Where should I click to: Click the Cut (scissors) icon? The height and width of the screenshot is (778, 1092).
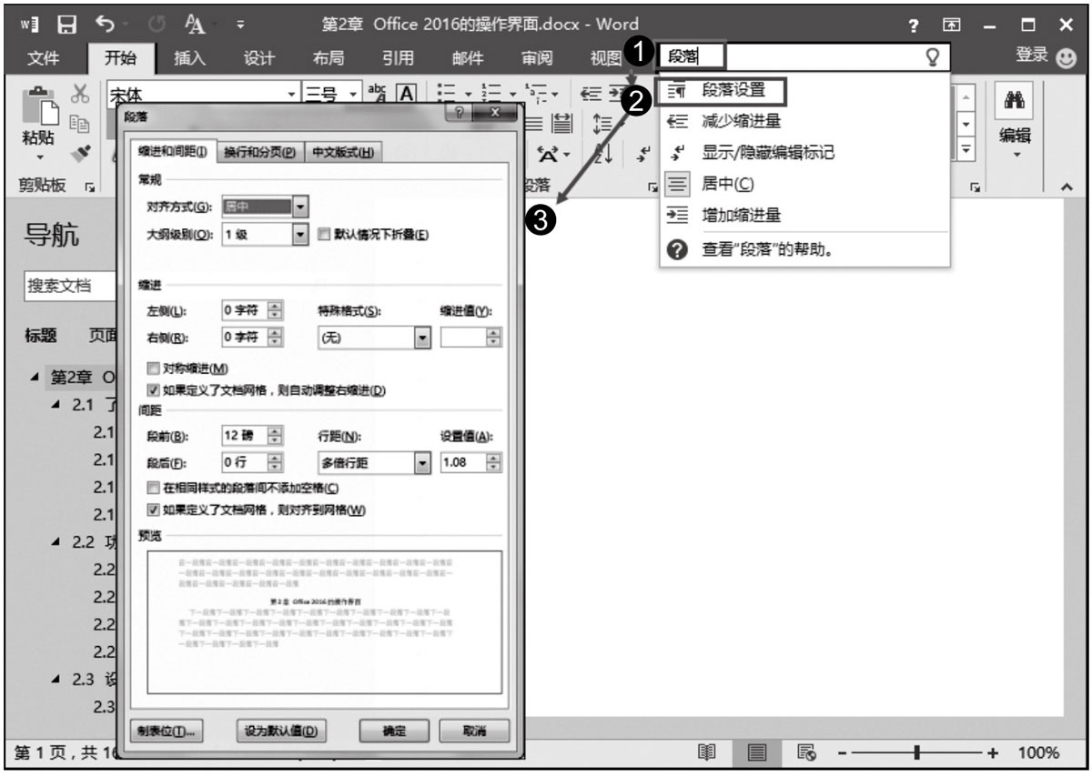[x=81, y=94]
